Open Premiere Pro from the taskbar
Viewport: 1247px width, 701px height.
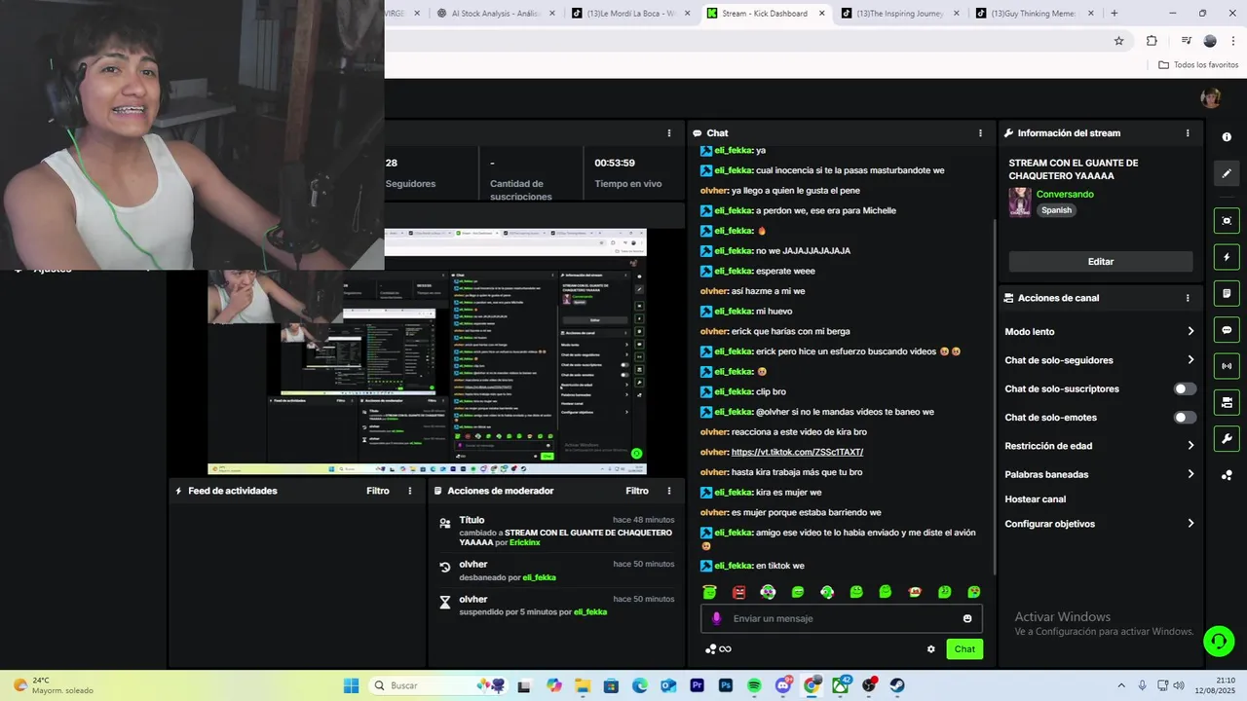[x=697, y=685]
